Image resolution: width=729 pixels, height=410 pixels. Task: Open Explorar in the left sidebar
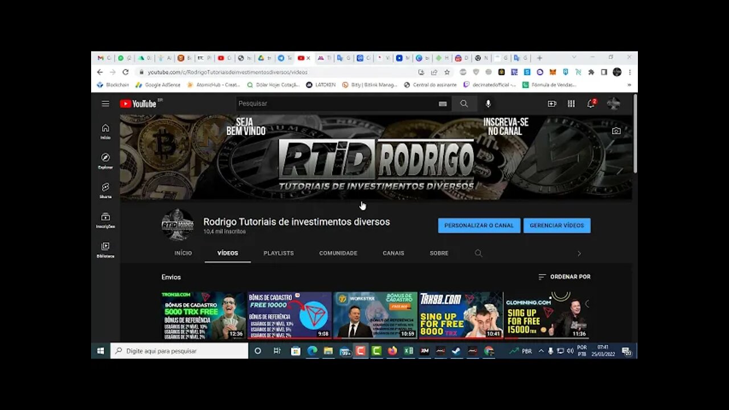coord(105,161)
